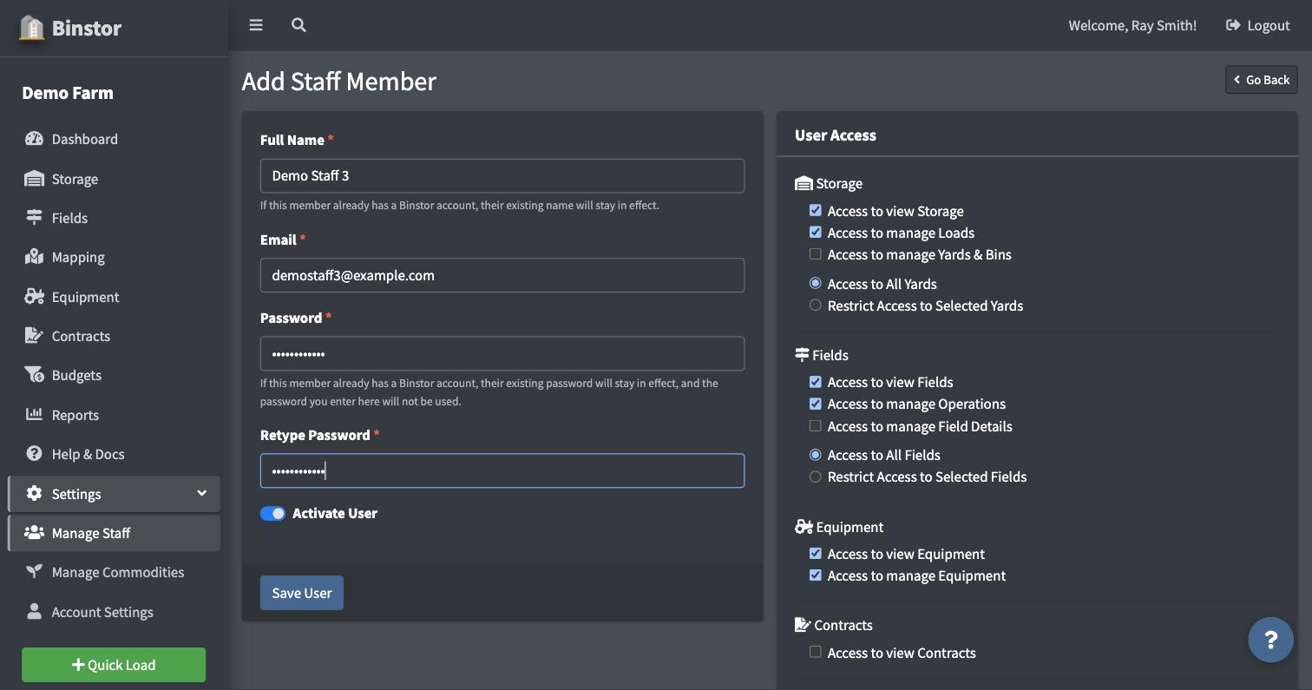Uncheck Access to view Storage

click(815, 211)
